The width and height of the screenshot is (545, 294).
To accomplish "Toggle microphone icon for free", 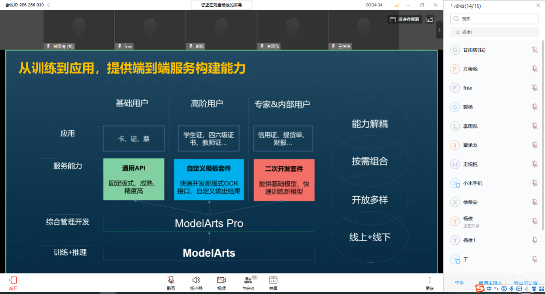I will point(535,88).
